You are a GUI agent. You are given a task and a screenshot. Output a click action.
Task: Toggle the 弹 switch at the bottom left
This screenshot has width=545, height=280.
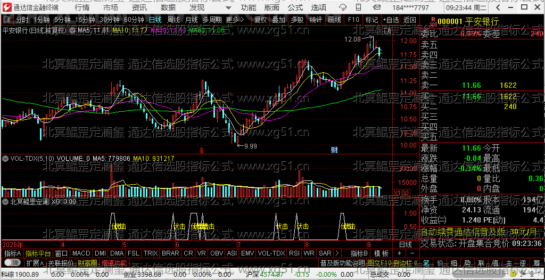click(x=12, y=262)
